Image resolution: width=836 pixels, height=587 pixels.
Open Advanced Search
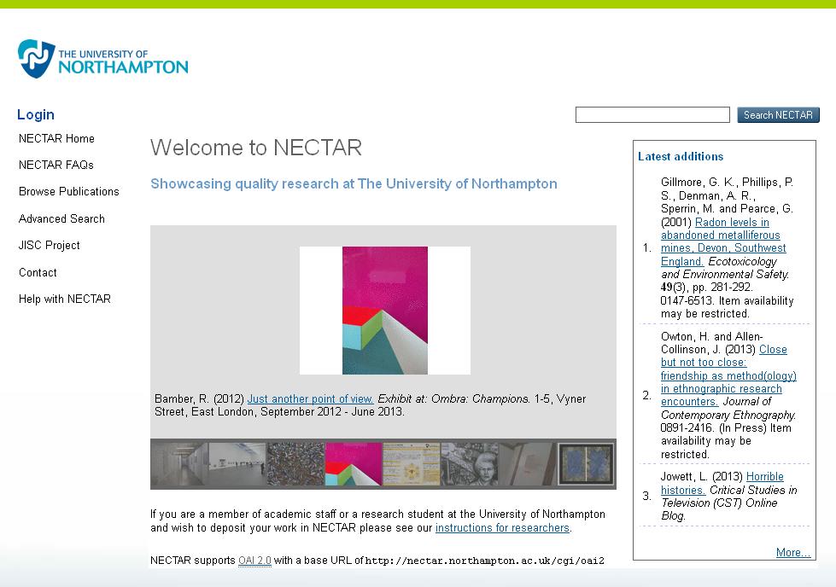coord(61,218)
